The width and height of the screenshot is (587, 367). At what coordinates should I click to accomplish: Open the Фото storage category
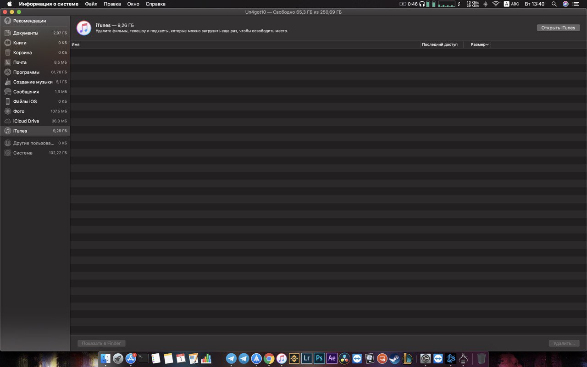pos(35,111)
